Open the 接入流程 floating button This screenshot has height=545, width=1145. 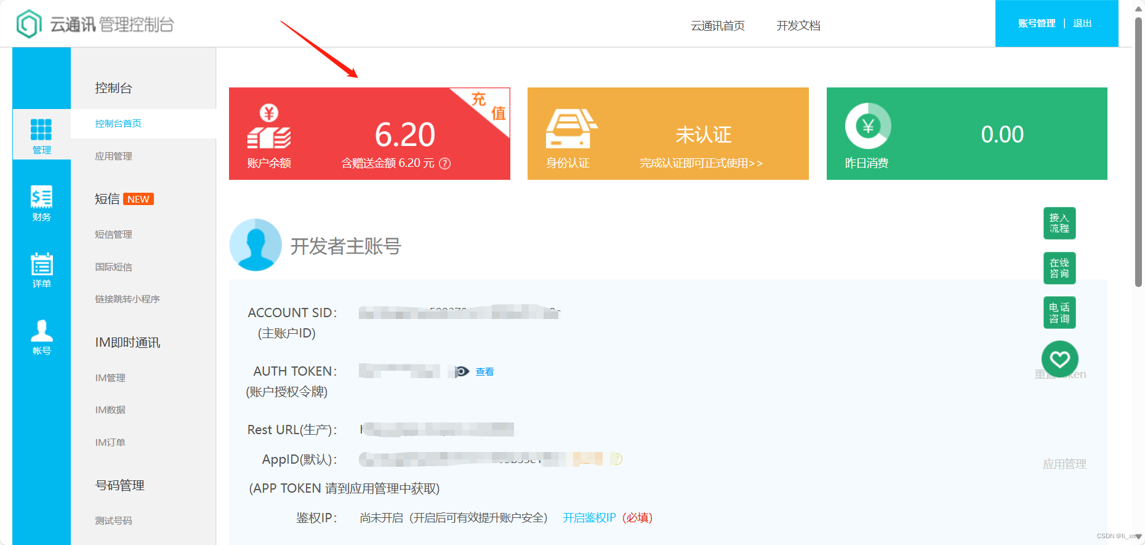click(x=1059, y=223)
